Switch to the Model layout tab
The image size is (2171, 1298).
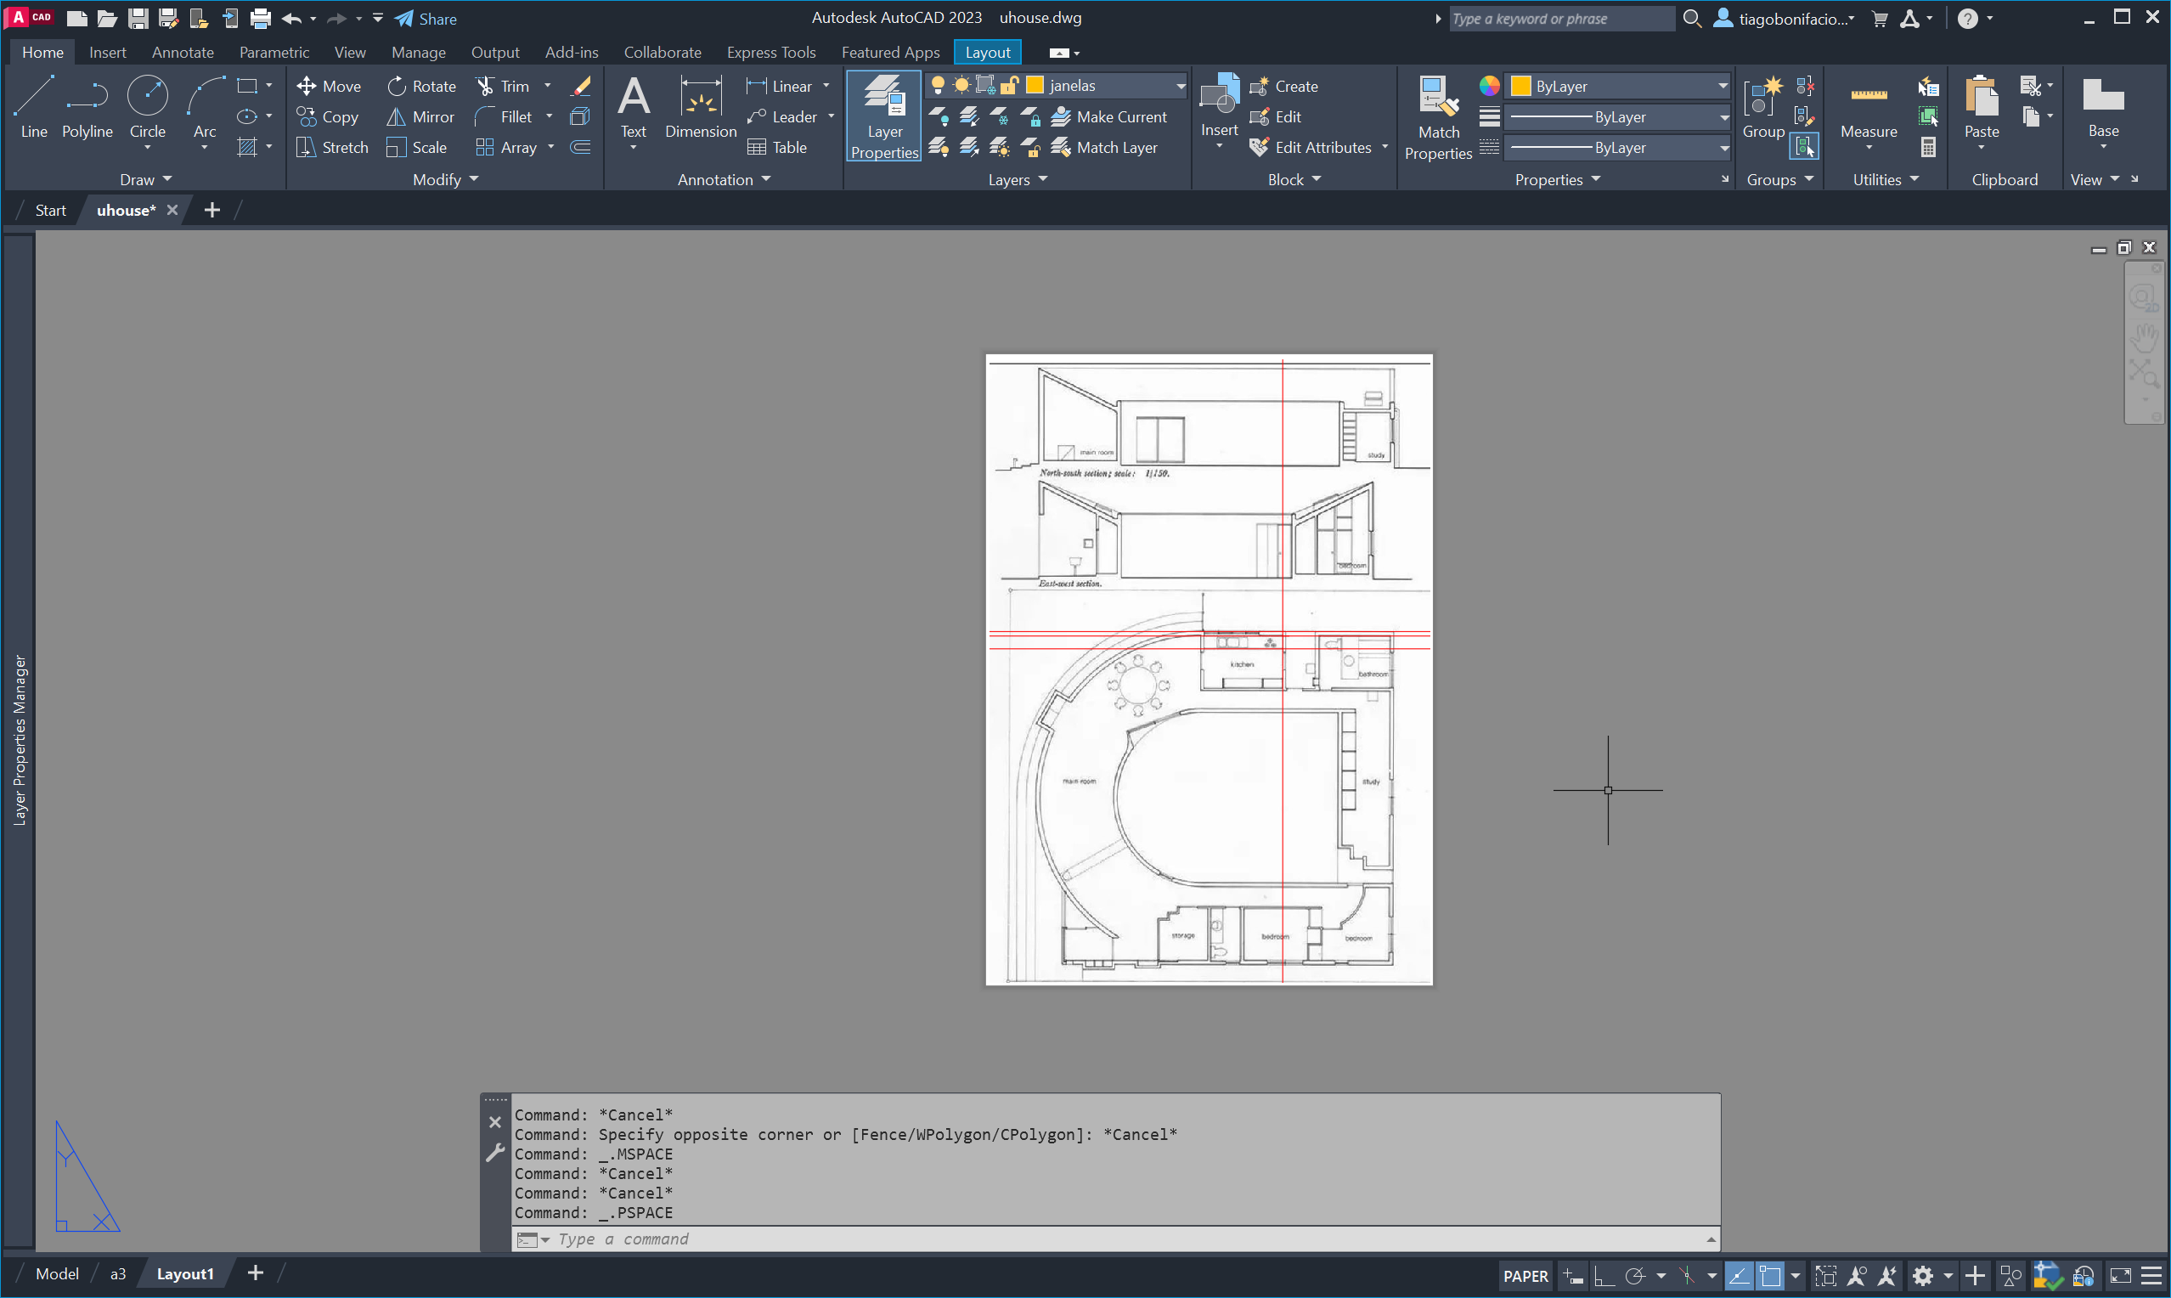coord(57,1273)
